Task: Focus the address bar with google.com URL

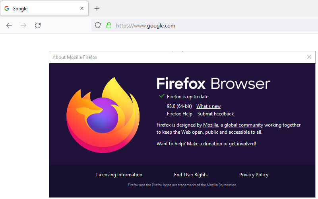Action: pyautogui.click(x=205, y=25)
